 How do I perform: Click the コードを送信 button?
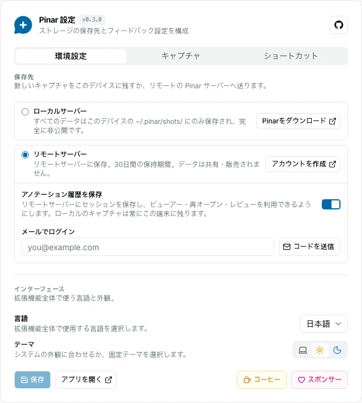pyautogui.click(x=309, y=247)
